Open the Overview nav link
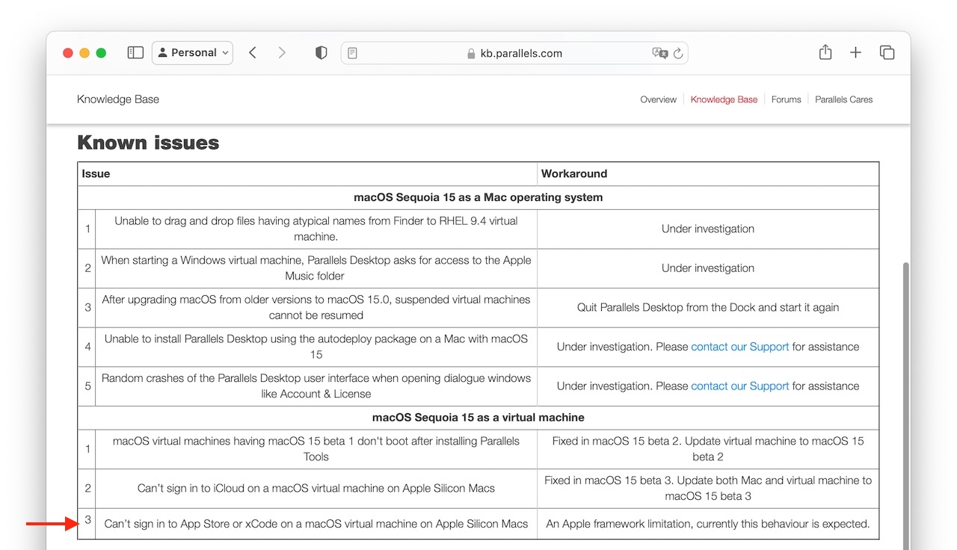This screenshot has width=957, height=550. (658, 99)
